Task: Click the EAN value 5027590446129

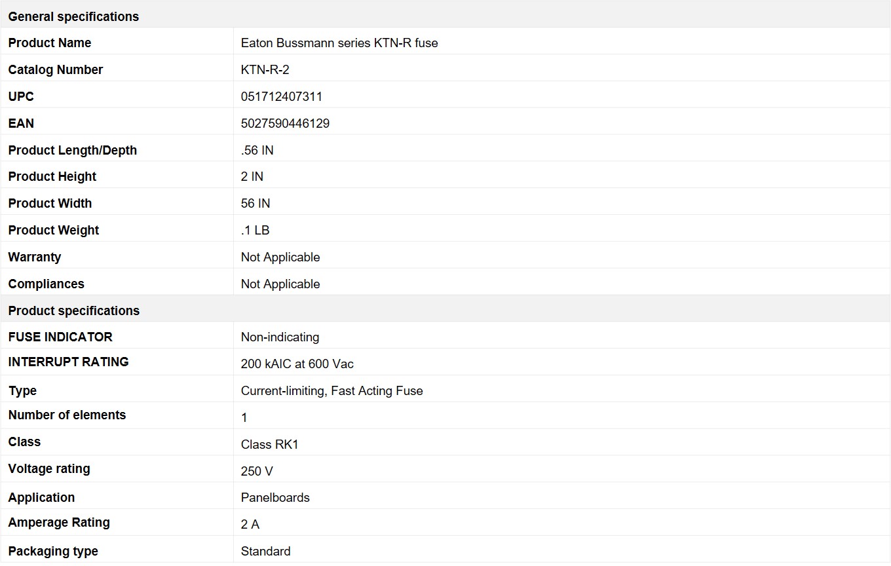Action: point(285,124)
